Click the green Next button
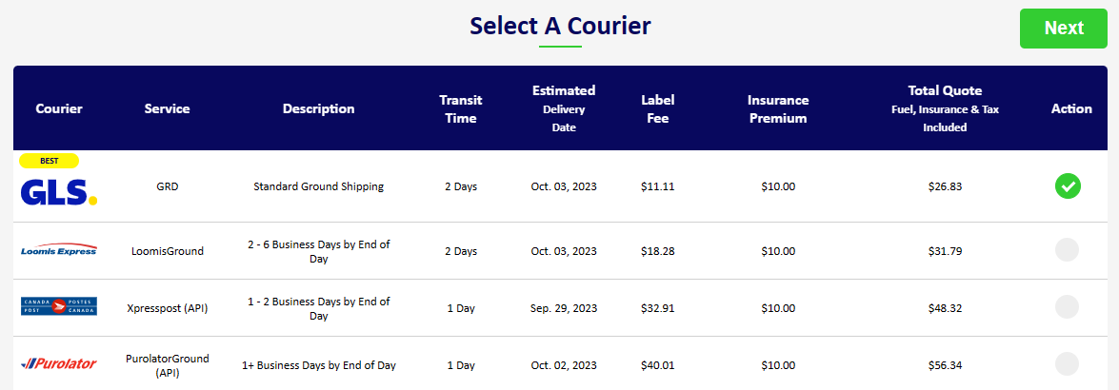1119x390 pixels. (x=1064, y=29)
